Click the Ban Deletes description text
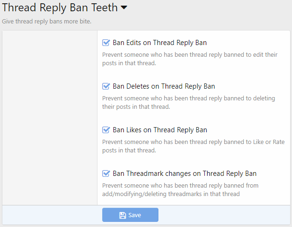This screenshot has width=292, height=227. coord(188,102)
